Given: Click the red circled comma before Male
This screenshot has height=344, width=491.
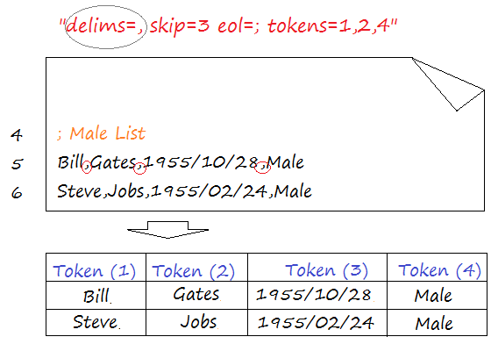Looking at the screenshot, I should click(262, 168).
